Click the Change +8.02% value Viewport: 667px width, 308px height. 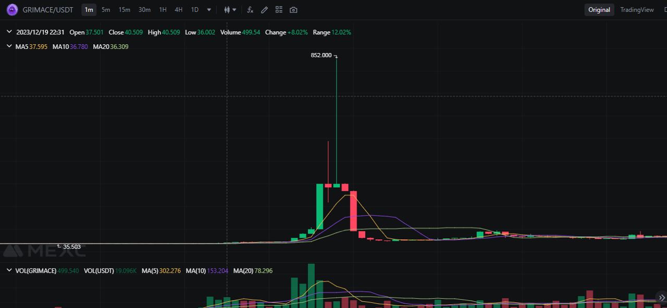pyautogui.click(x=287, y=32)
